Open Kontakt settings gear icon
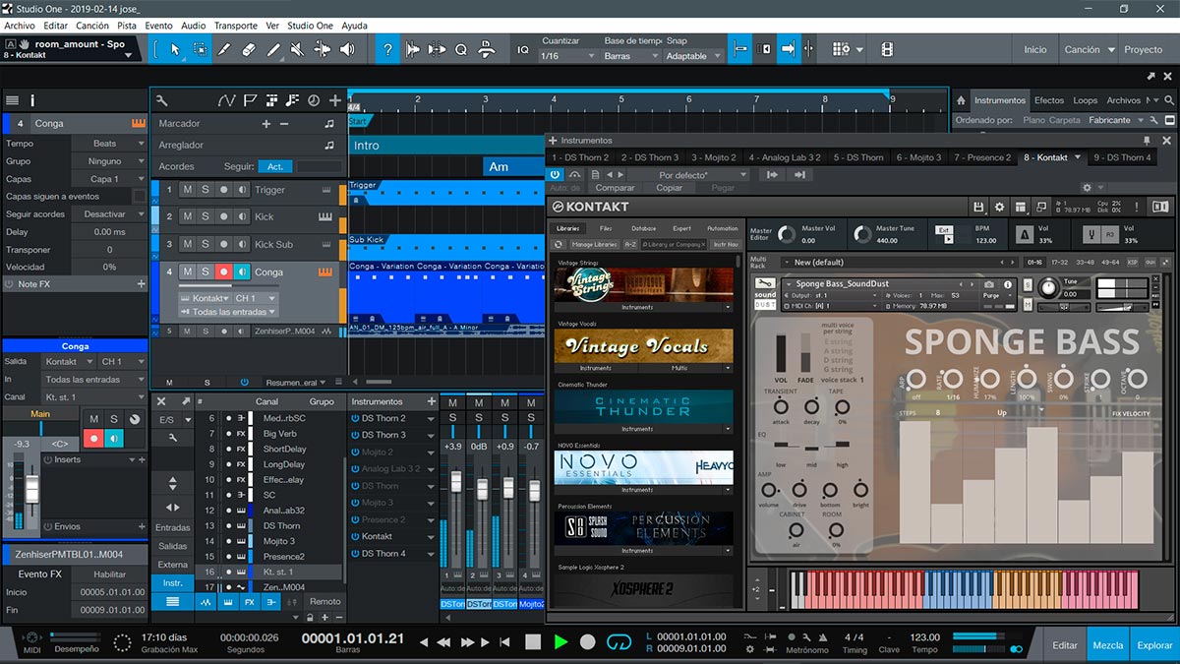Image resolution: width=1180 pixels, height=664 pixels. pyautogui.click(x=1000, y=207)
